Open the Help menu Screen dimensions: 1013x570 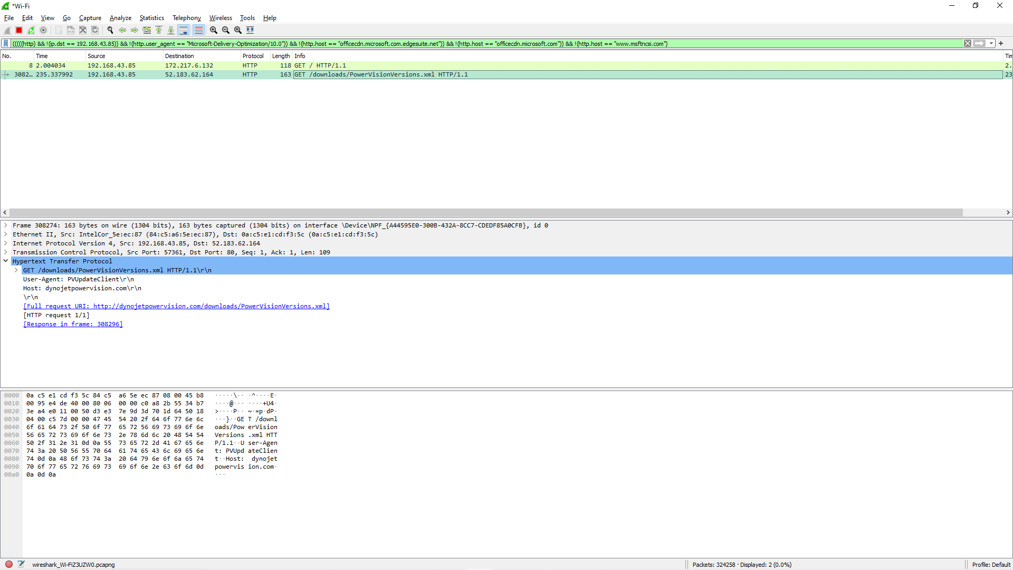pos(270,17)
